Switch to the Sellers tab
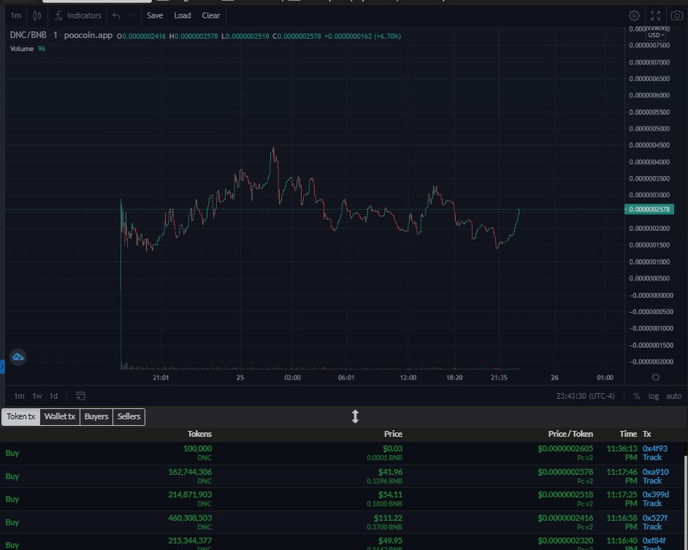The width and height of the screenshot is (688, 550). click(129, 416)
